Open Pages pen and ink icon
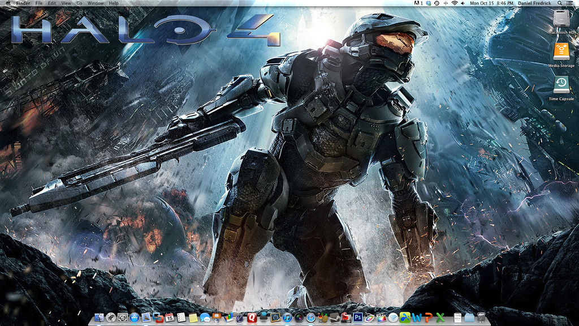The image size is (579, 326). (240, 318)
